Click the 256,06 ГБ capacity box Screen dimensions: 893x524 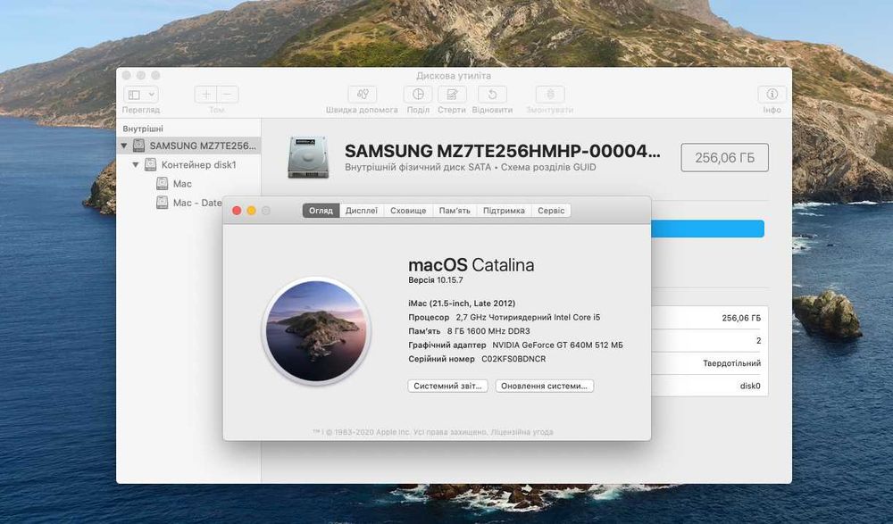coord(724,158)
